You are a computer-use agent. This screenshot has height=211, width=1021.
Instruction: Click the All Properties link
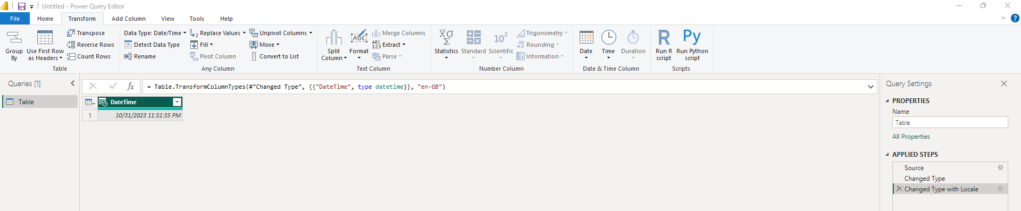[x=911, y=137]
